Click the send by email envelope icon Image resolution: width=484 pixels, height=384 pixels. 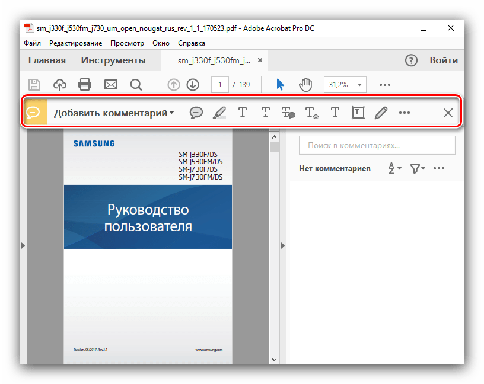pyautogui.click(x=111, y=85)
